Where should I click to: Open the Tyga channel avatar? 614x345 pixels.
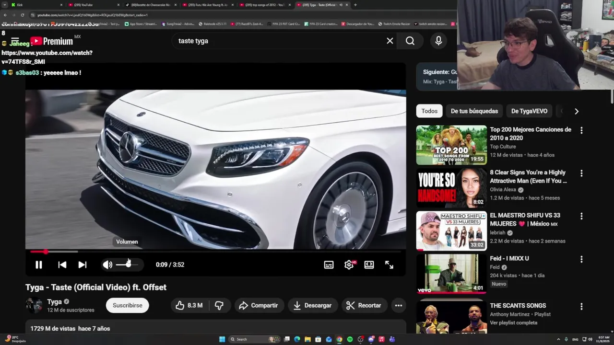(34, 305)
